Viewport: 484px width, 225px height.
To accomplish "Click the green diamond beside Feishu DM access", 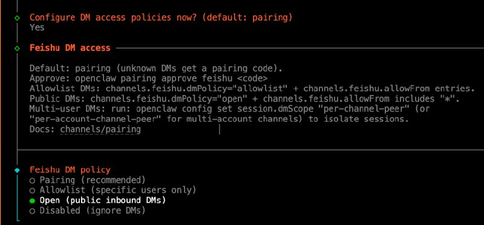I will coord(18,48).
